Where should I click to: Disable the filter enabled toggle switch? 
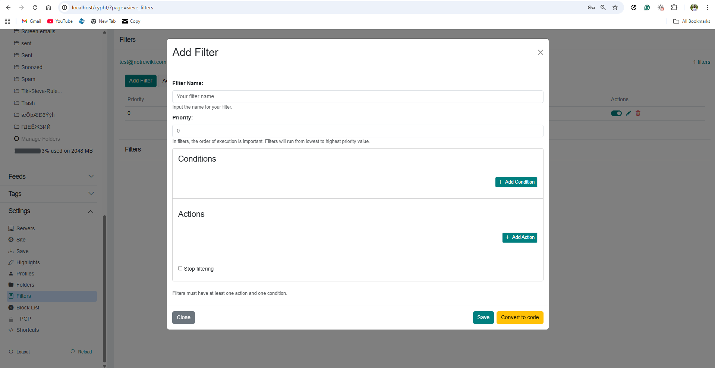pos(616,113)
